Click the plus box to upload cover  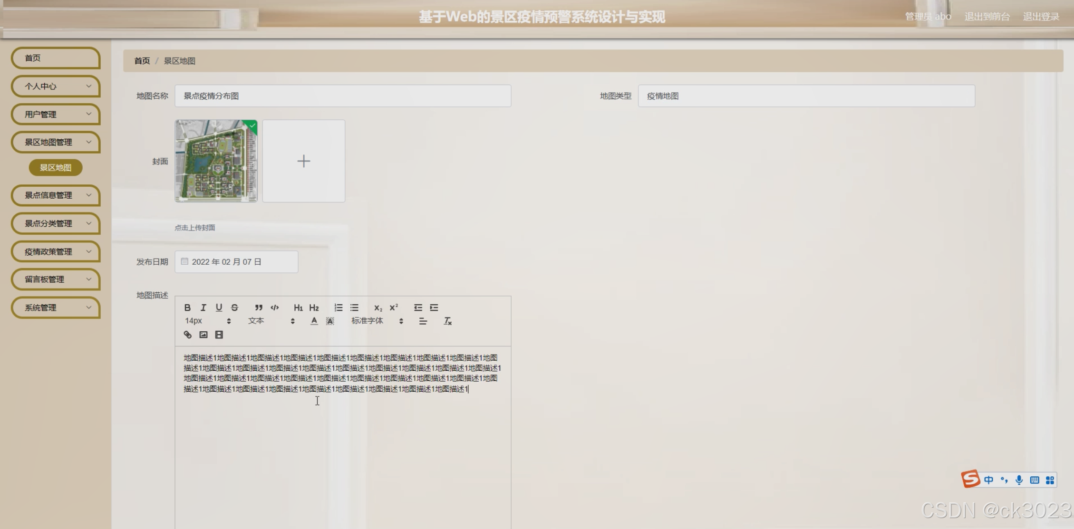click(304, 161)
